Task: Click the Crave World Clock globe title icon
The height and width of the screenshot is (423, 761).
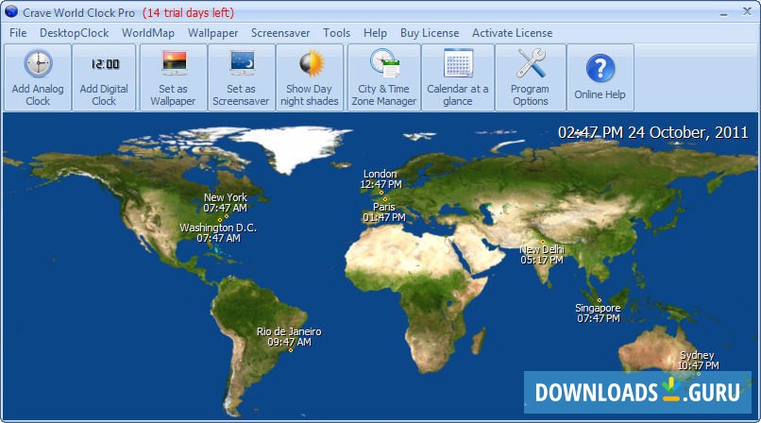Action: click(10, 11)
